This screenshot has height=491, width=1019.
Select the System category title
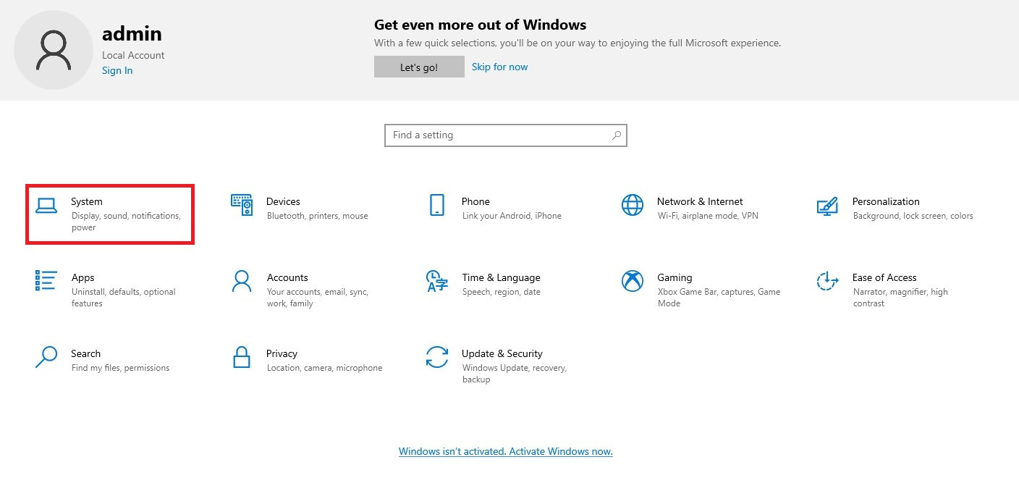87,201
